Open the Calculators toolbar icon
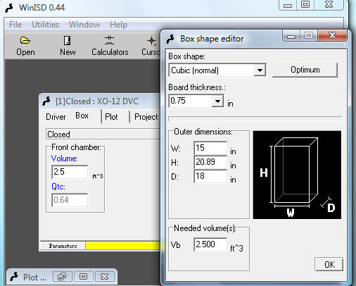Screen dimensions: 356x286 point(109,40)
